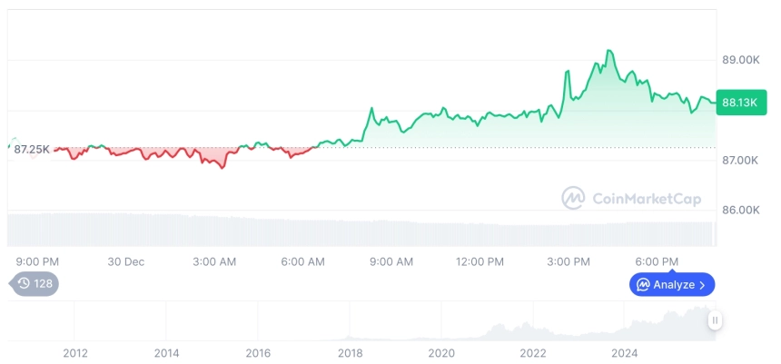Click the red dip in the price line
Screen dimensions: 781x364
222,167
